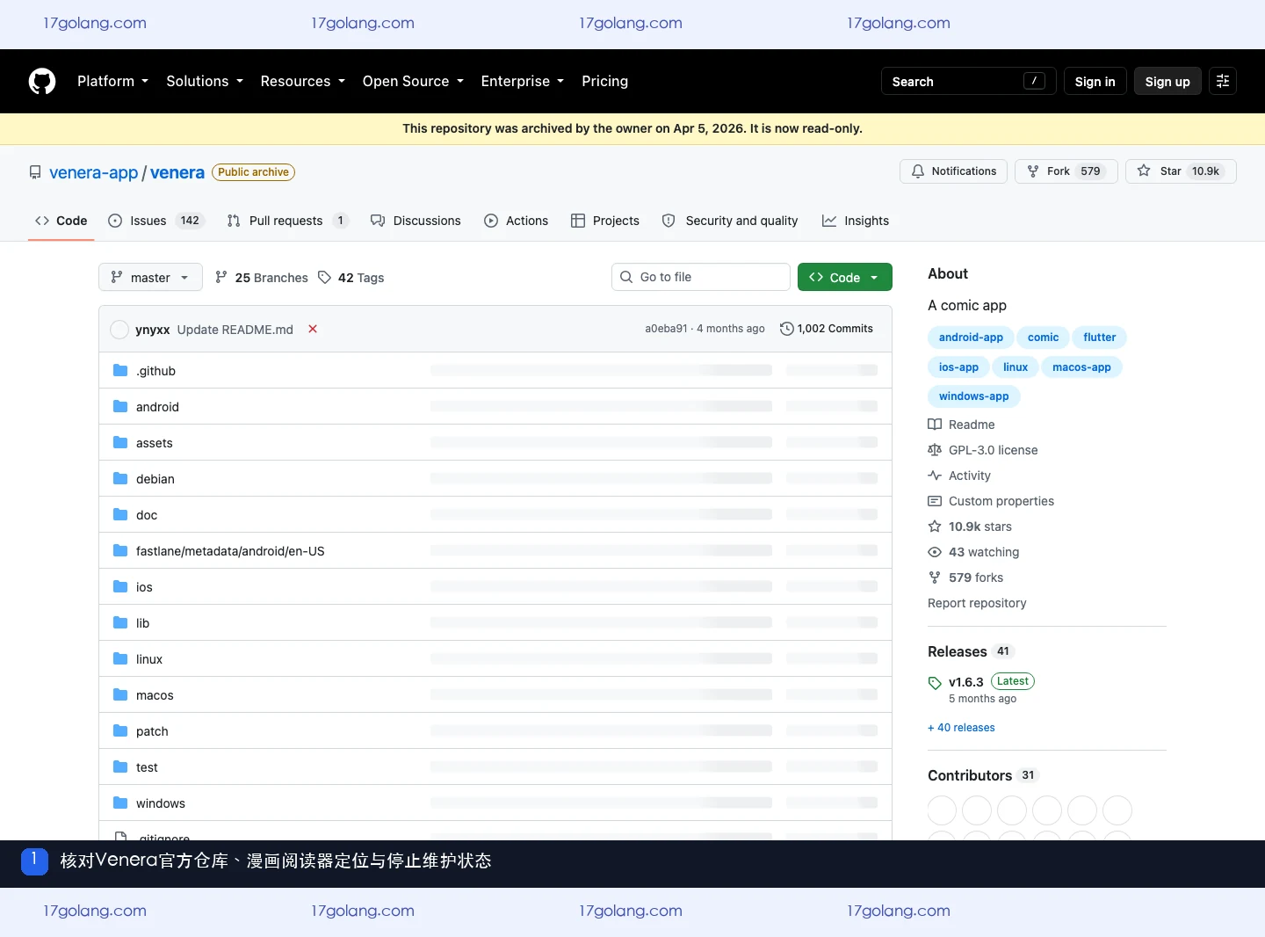The width and height of the screenshot is (1265, 937).
Task: Click the test folder icon
Action: 120,767
